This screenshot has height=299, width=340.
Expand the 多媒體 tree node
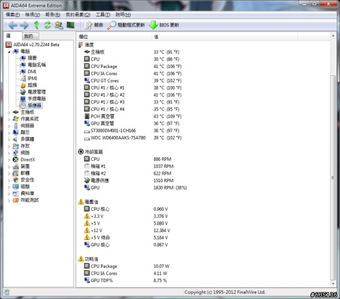click(x=9, y=140)
